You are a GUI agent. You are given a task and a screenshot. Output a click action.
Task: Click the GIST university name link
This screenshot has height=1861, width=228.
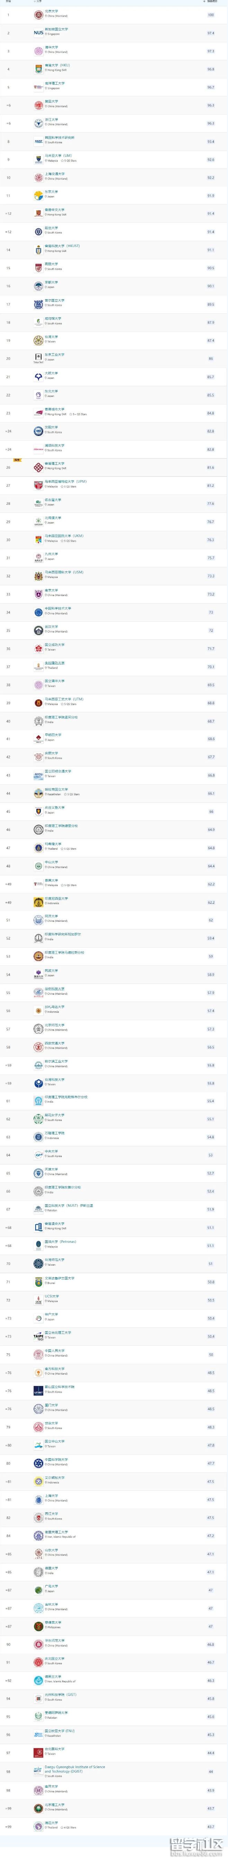click(60, 1693)
